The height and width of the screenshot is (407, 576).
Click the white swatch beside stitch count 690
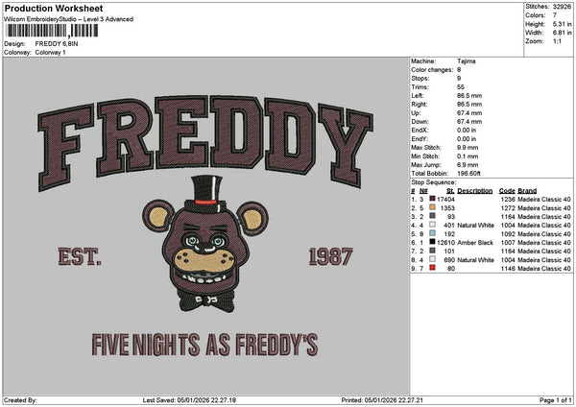tap(432, 259)
